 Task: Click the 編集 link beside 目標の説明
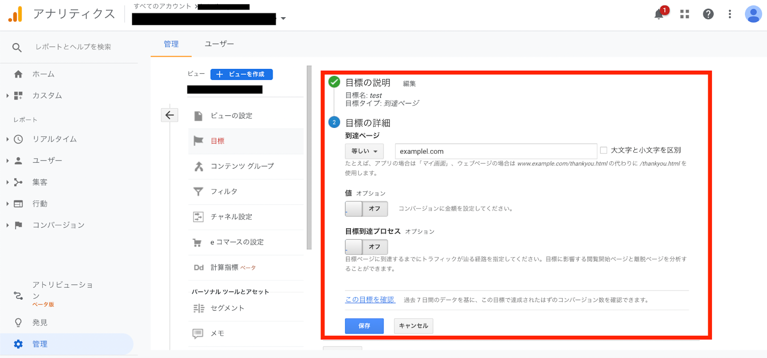pyautogui.click(x=409, y=83)
